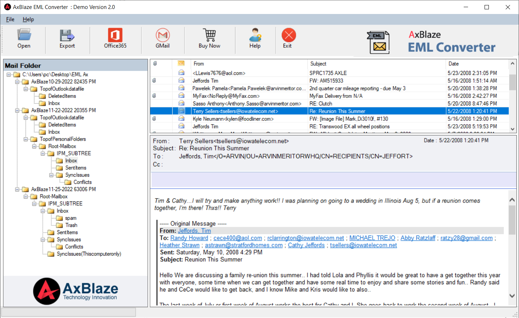Select the GMail export icon
This screenshot has height=318, width=519.
(163, 35)
